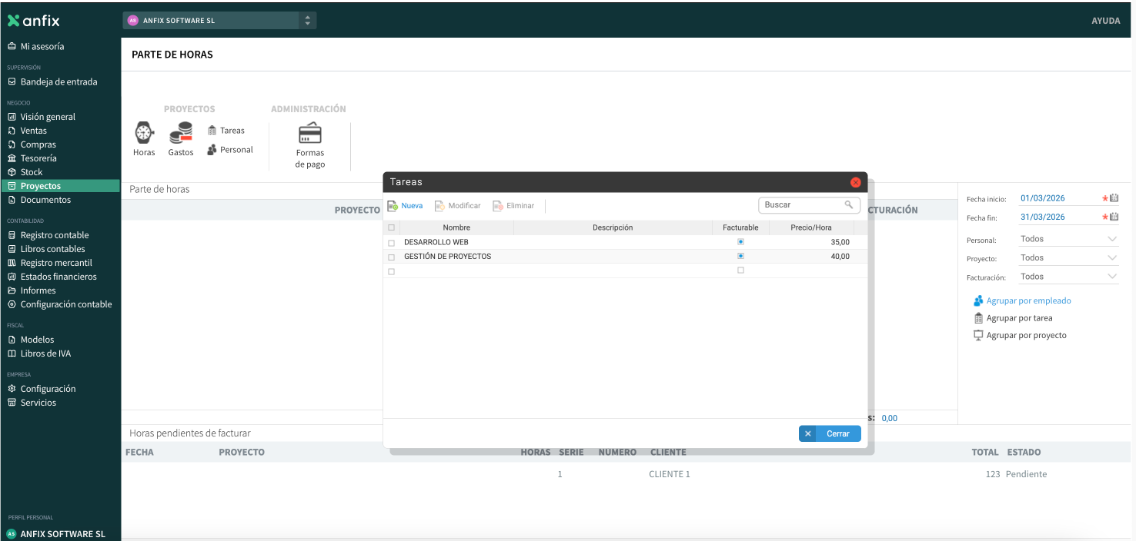Open Tesorería in the sidebar menu
Screen dimensions: 1136x541
[x=38, y=158]
